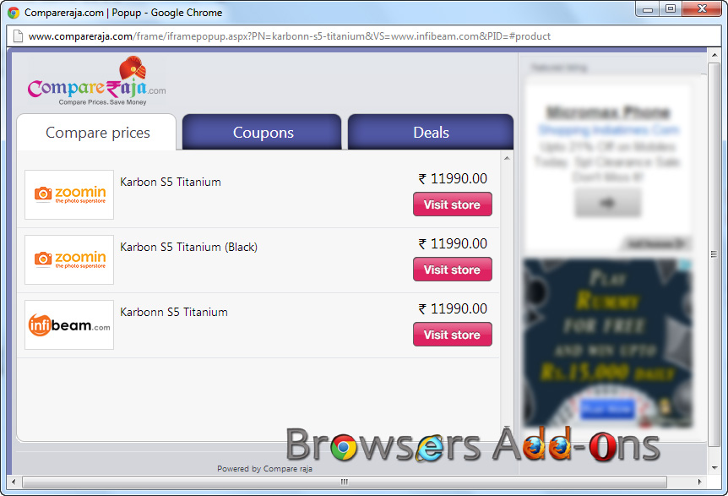The image size is (728, 496).
Task: Switch to the Coupons tab
Action: pos(263,133)
